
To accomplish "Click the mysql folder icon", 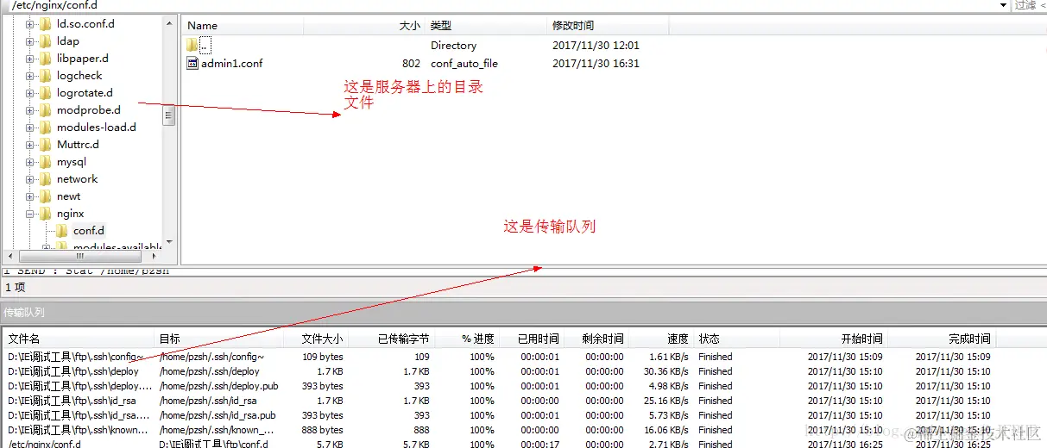I will point(46,162).
